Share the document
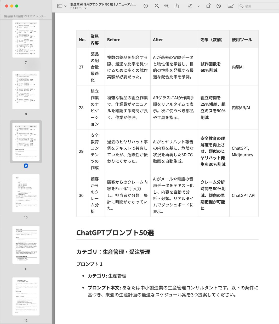 tap(177, 6)
